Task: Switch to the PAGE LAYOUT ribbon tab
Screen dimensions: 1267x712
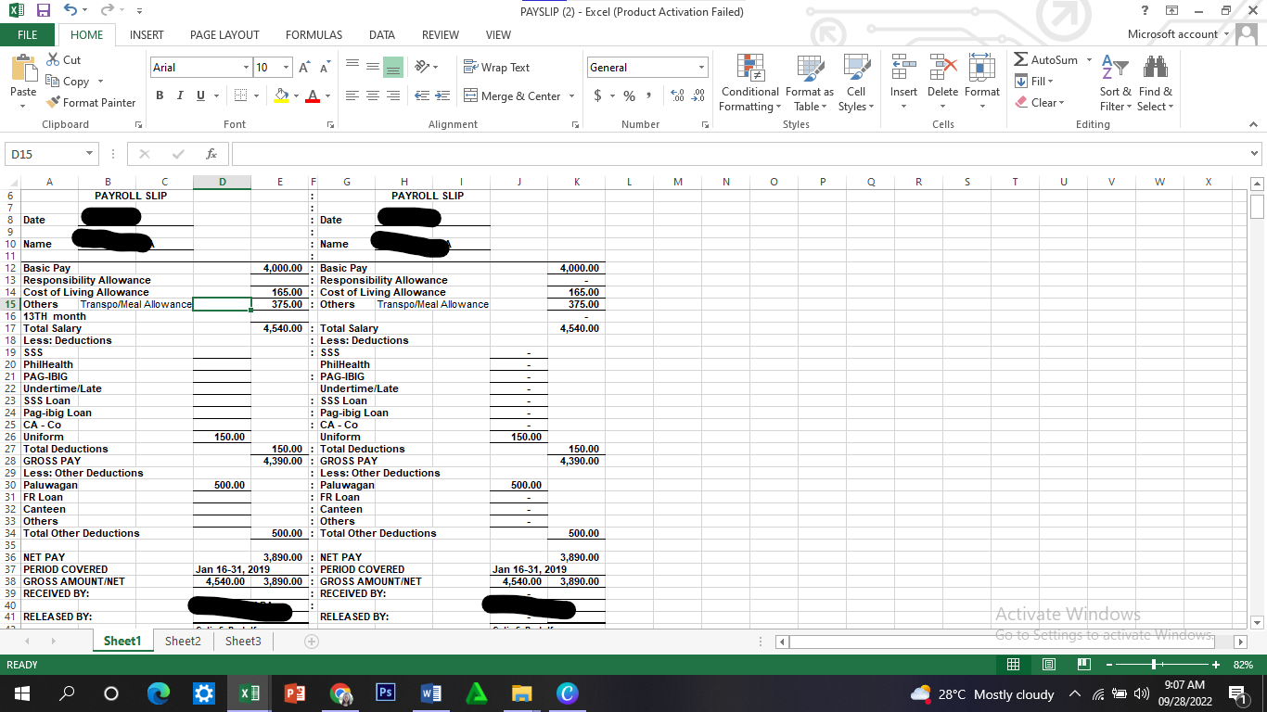Action: (224, 34)
